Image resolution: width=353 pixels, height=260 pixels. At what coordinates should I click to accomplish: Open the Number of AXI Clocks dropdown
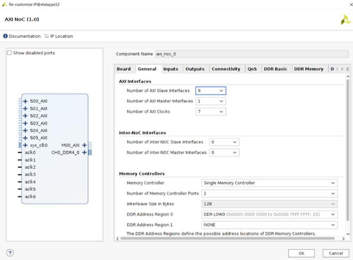(x=211, y=112)
